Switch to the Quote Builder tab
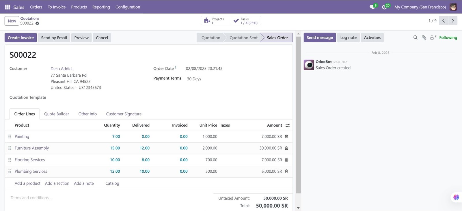The image size is (462, 211). tap(57, 114)
